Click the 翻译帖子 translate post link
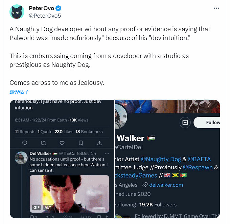The image size is (230, 224). point(19,92)
